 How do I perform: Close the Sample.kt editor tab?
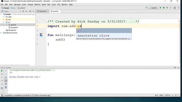(x=47, y=11)
